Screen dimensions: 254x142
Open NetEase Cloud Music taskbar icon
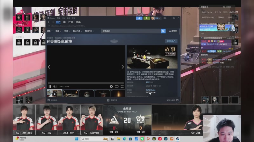point(160,139)
